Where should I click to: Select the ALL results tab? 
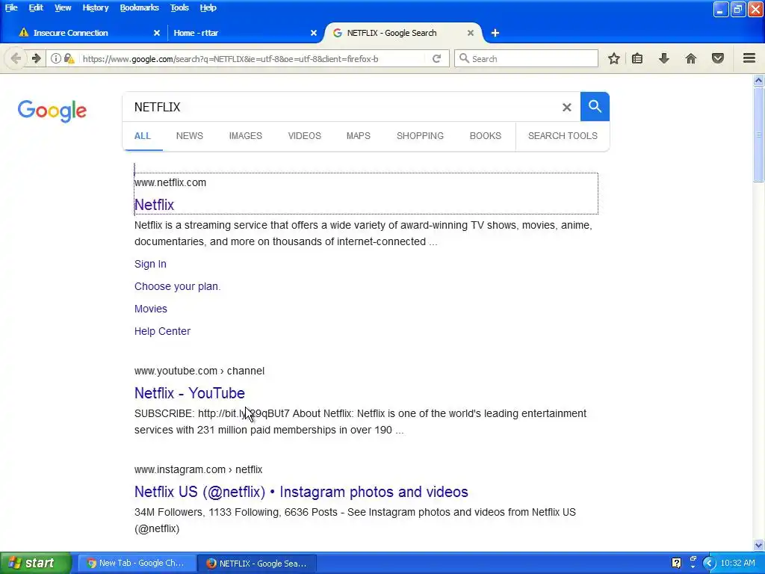143,136
